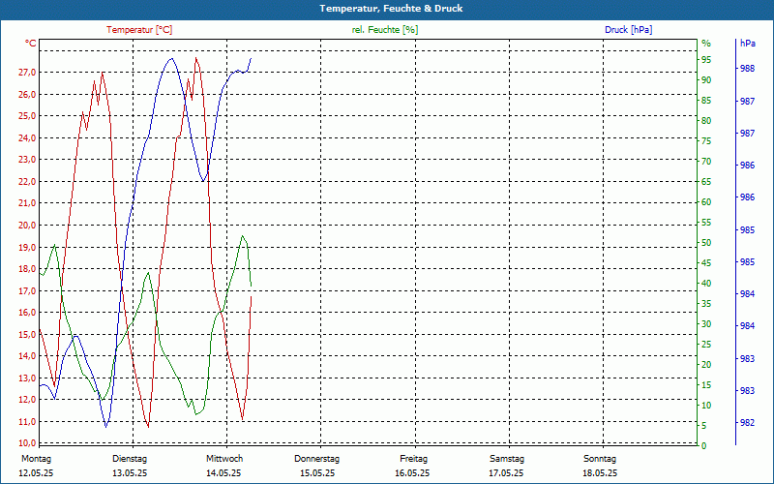Image resolution: width=774 pixels, height=484 pixels.
Task: Click the date '15.05.25'
Action: click(317, 473)
